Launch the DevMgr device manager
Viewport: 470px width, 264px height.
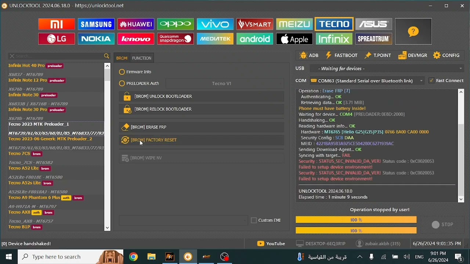coord(413,56)
